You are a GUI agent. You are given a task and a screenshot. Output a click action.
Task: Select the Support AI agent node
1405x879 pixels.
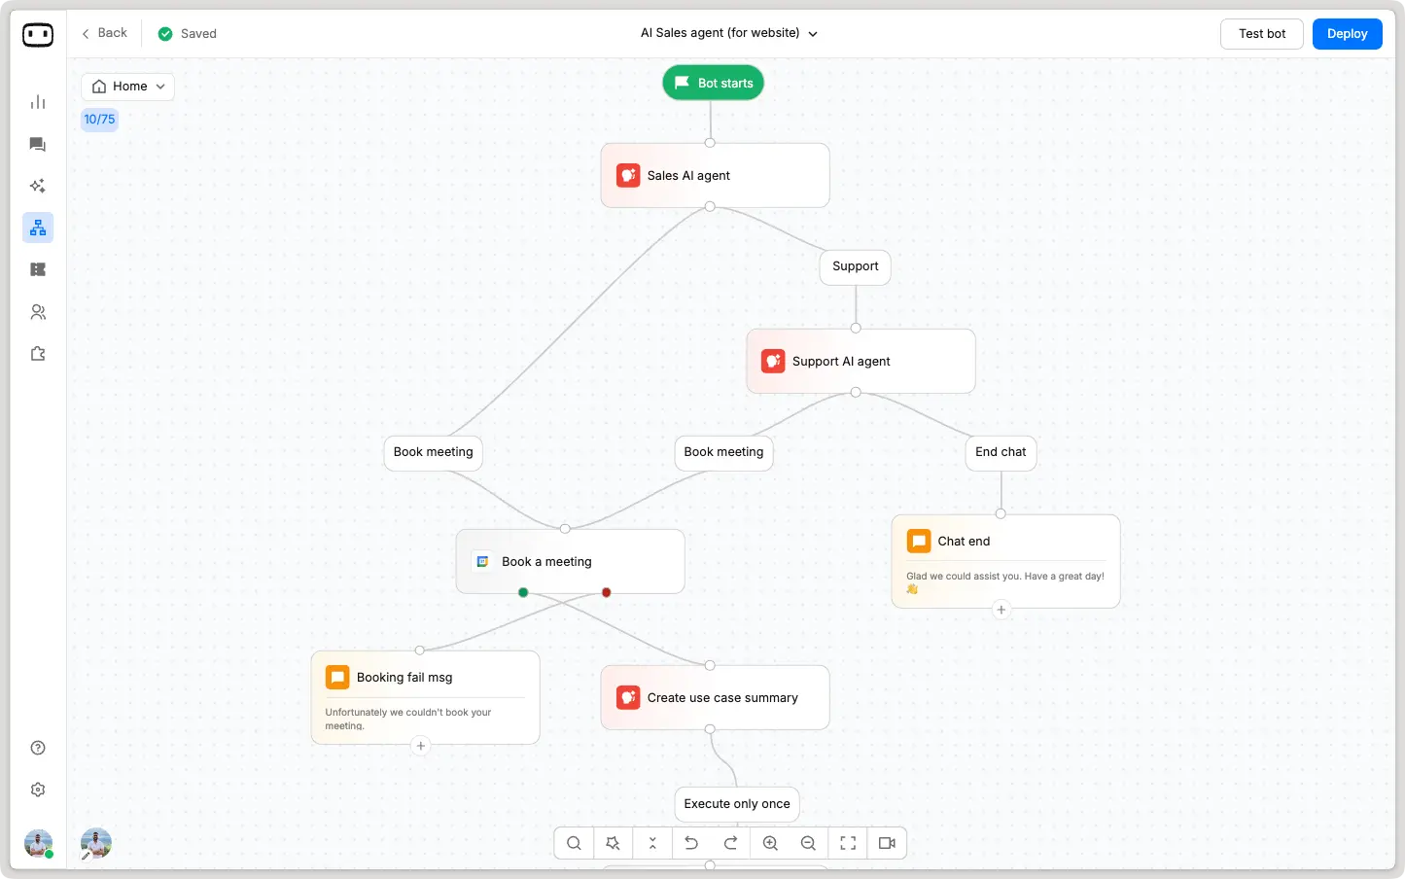click(860, 361)
